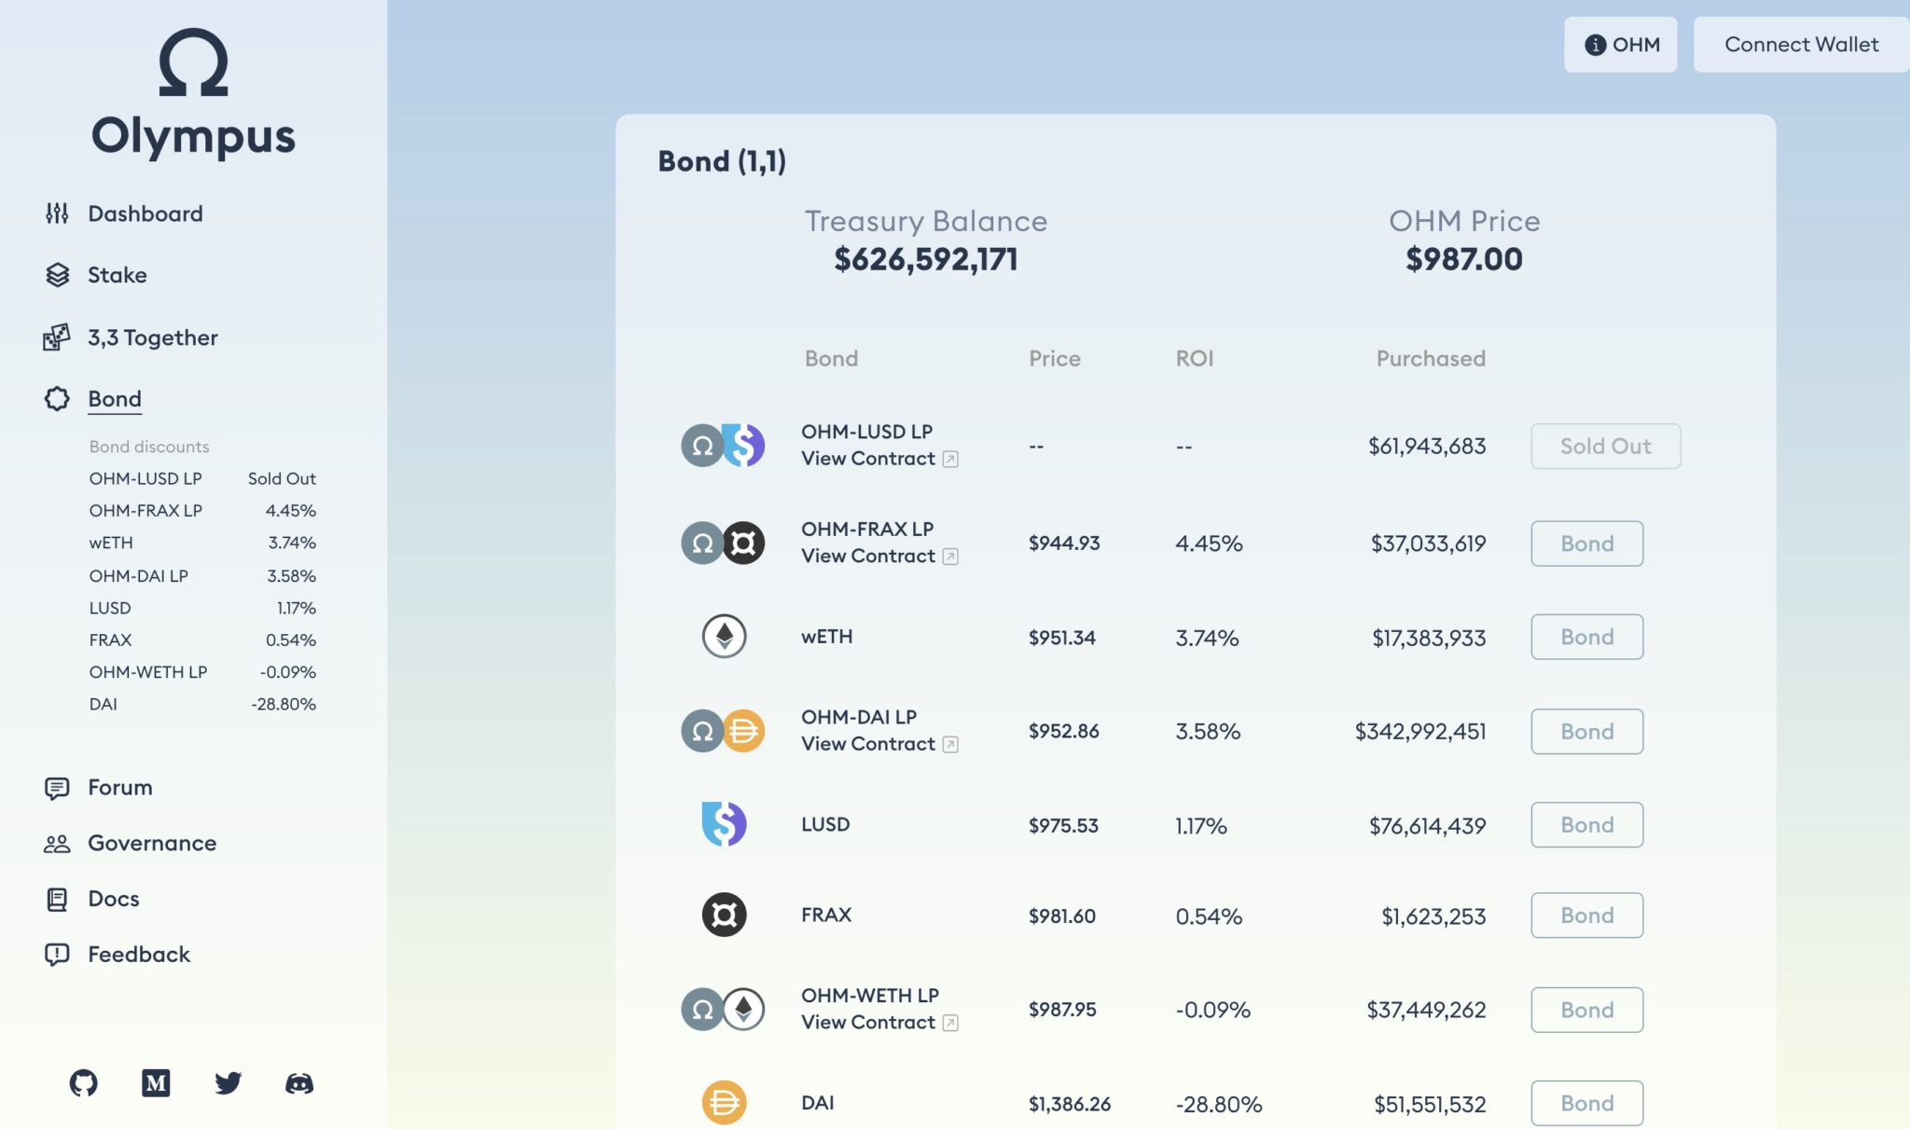The height and width of the screenshot is (1129, 1910).
Task: Open the Medium icon link
Action: (x=156, y=1082)
